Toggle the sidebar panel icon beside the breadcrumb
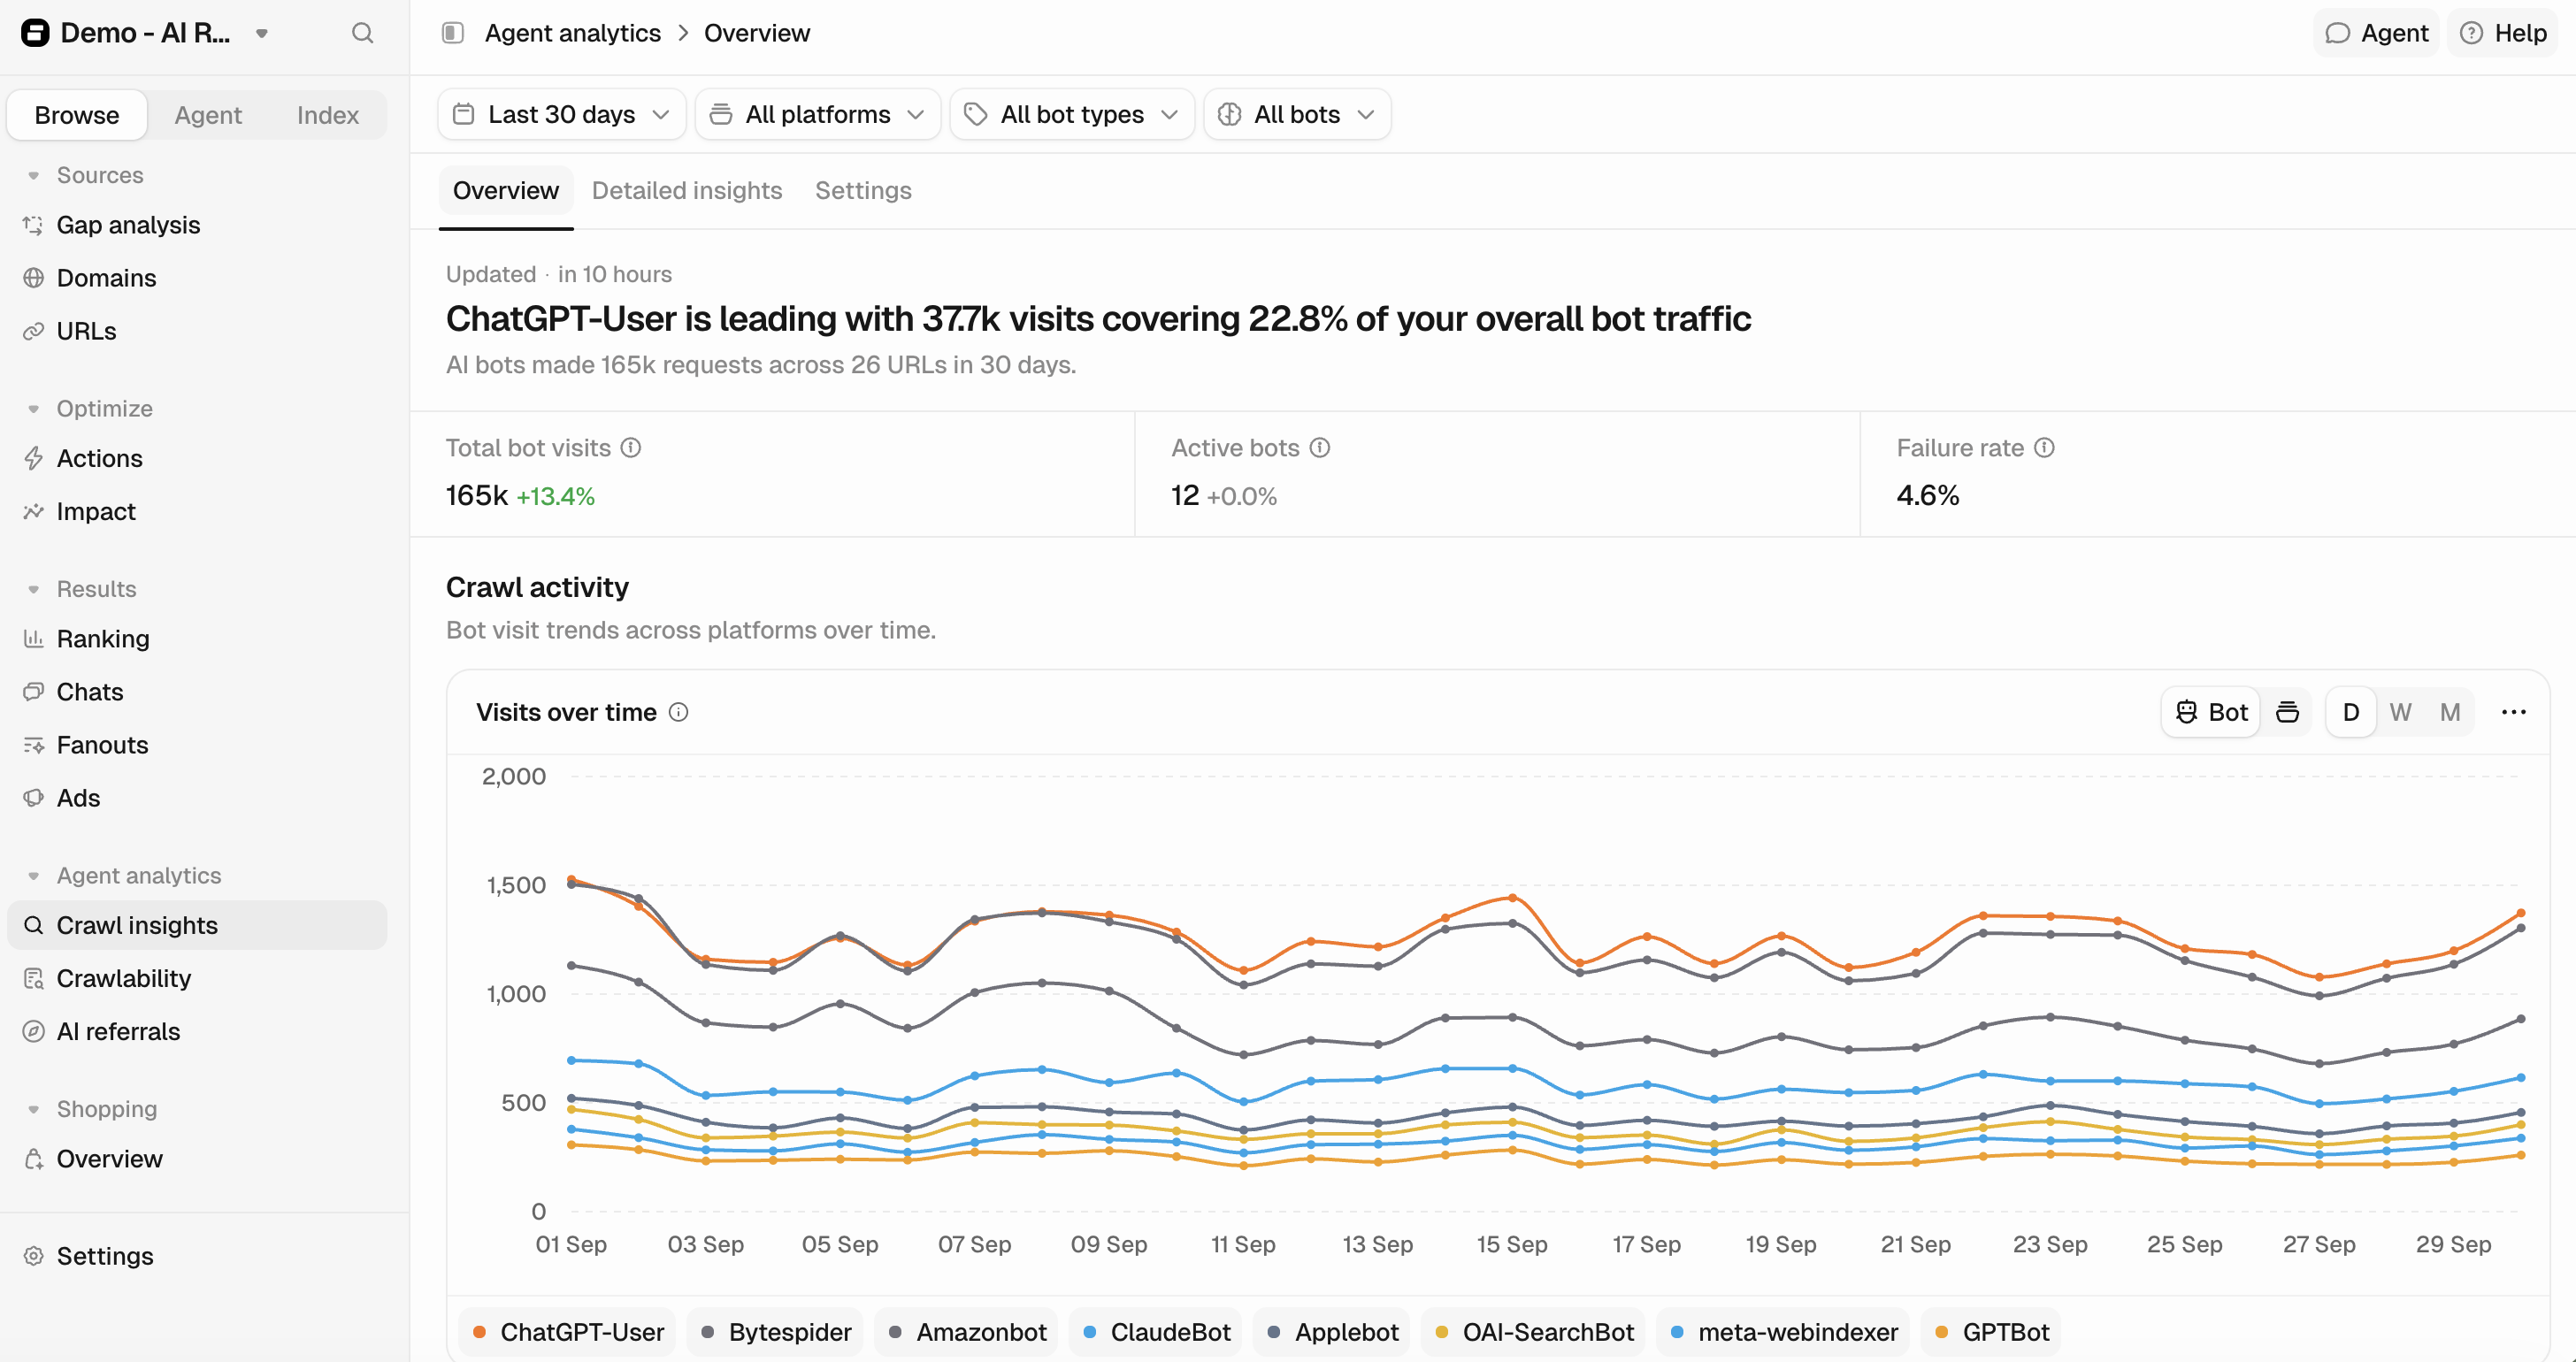Image resolution: width=2576 pixels, height=1362 pixels. point(452,33)
